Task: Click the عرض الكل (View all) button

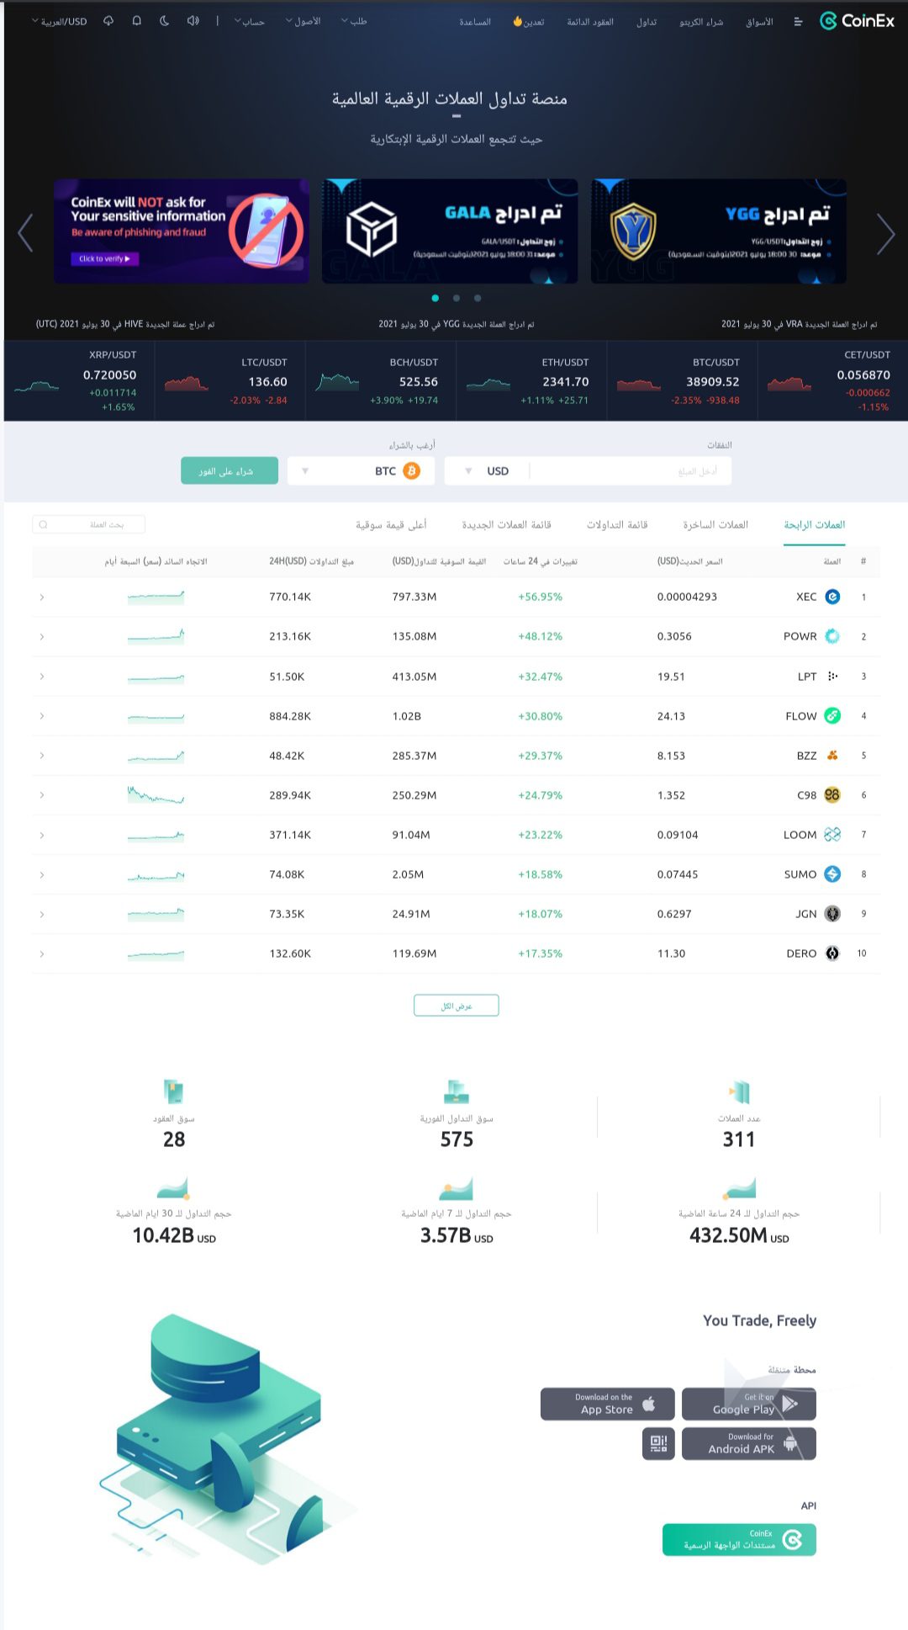Action: click(457, 1006)
